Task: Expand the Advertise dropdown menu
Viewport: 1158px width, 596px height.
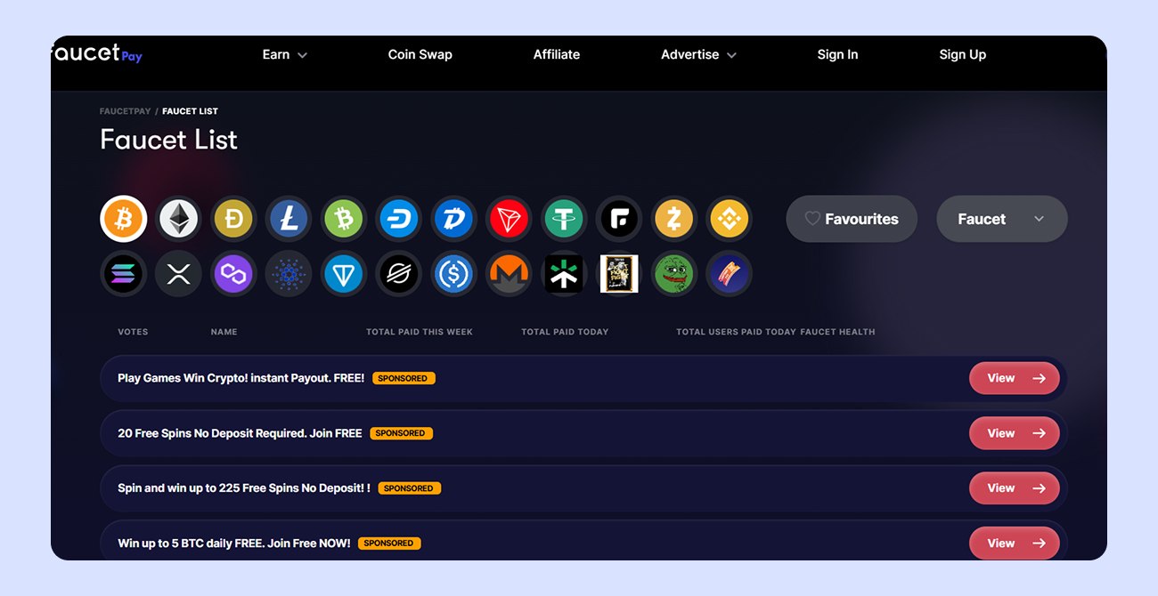Action: point(699,54)
